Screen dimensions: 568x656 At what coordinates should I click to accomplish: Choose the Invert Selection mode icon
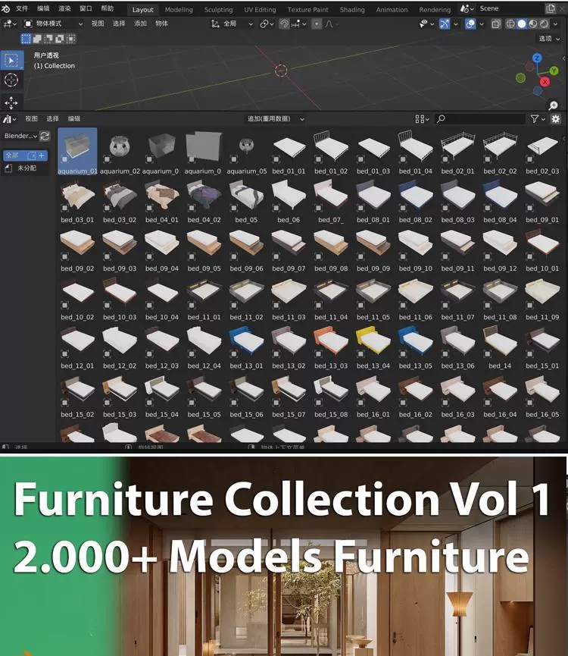pyautogui.click(x=59, y=39)
